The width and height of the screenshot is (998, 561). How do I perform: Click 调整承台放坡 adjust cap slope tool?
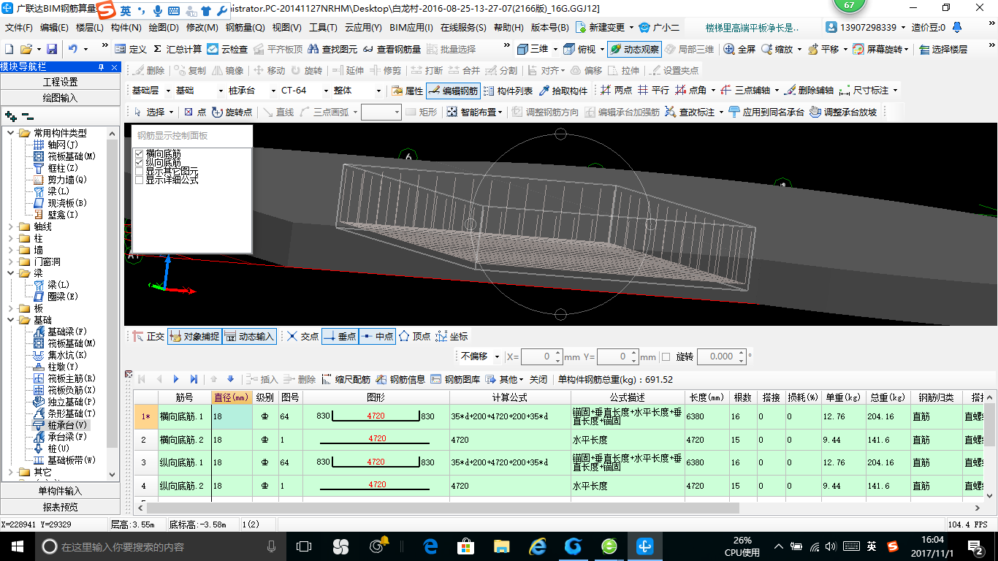click(x=843, y=112)
